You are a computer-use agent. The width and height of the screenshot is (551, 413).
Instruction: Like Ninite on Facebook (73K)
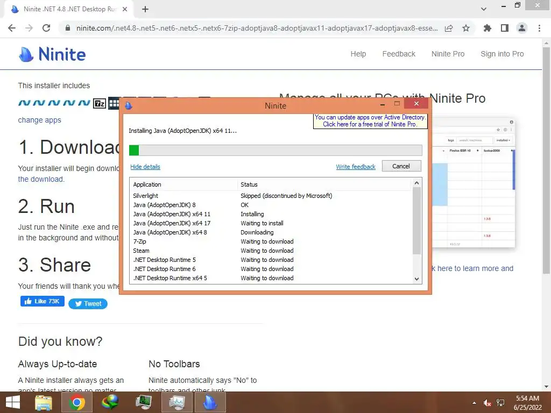42,301
